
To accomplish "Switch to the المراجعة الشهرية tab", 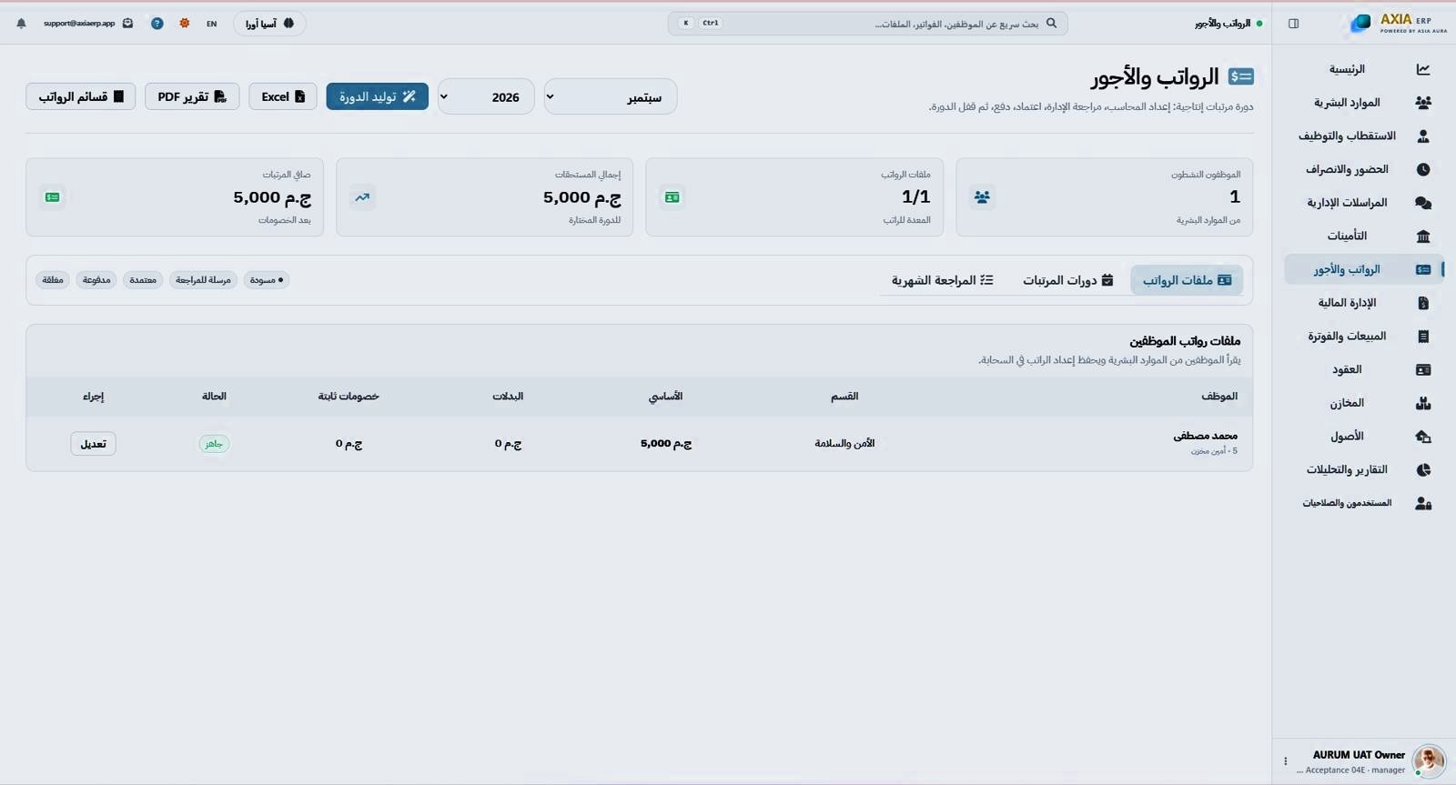I will (x=942, y=280).
